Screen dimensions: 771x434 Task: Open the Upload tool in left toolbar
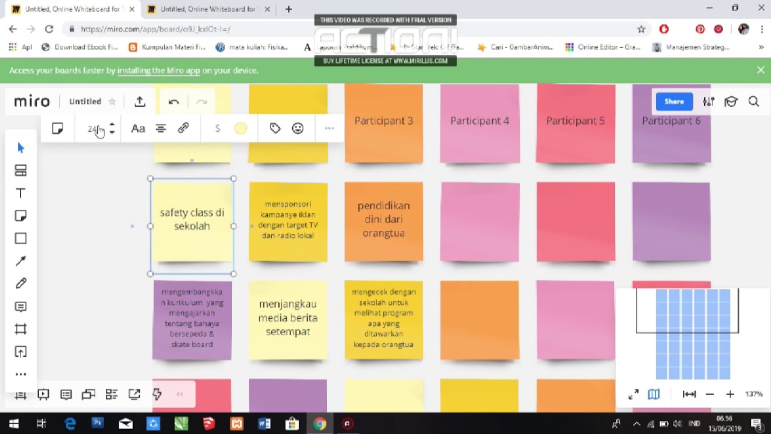pyautogui.click(x=21, y=351)
